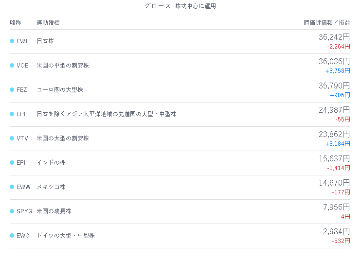
Task: Click the +3,184円 gain for VTV
Action: 338,144
